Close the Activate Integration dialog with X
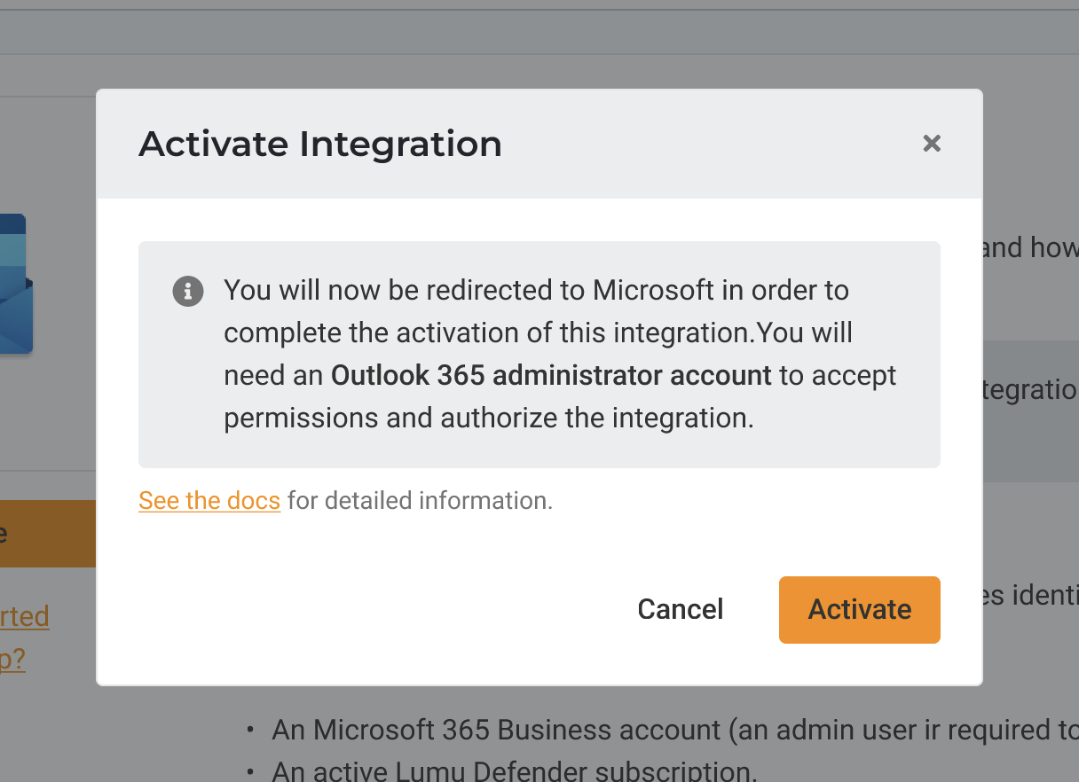This screenshot has height=782, width=1079. coord(931,144)
